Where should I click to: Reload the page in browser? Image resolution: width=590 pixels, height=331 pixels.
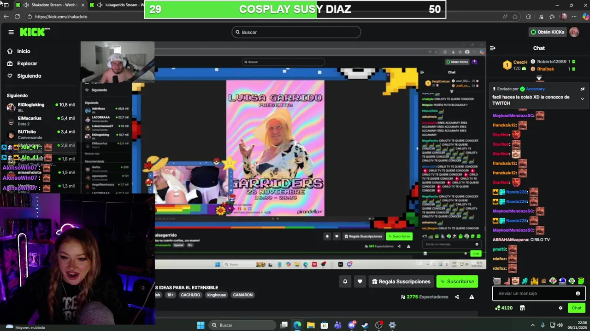17,17
